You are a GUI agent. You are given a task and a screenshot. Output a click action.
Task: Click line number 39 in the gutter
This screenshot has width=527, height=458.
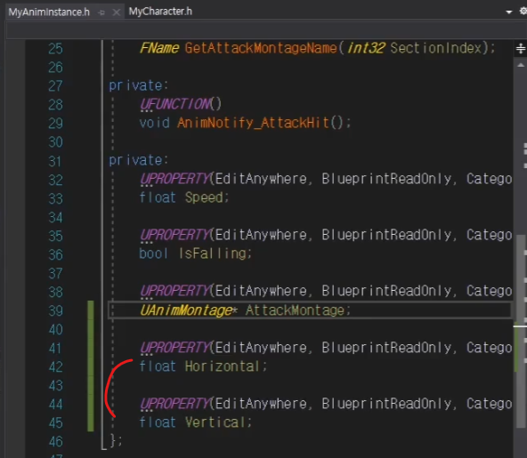(55, 311)
